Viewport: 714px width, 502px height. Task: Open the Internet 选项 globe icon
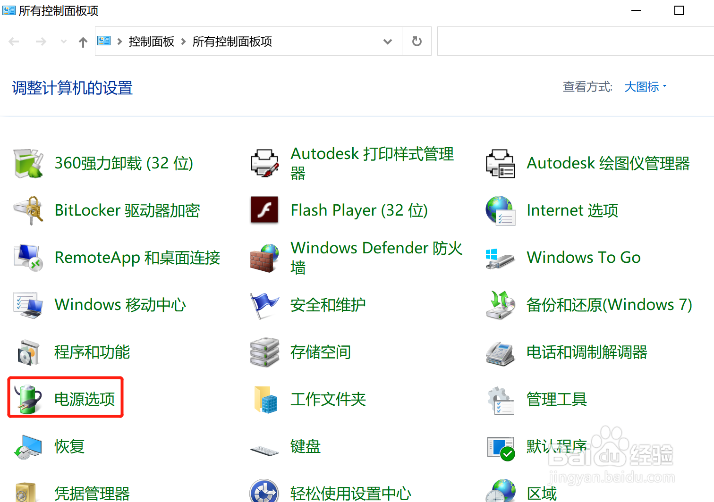coord(501,210)
